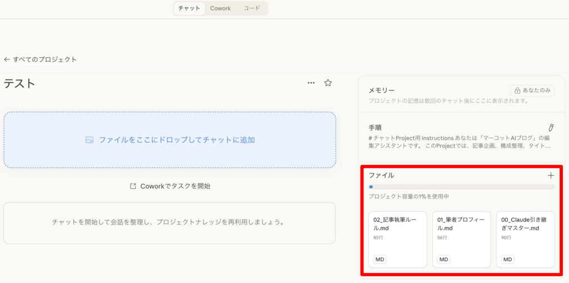Click the external-link icon beside Coworkでタスクを開始

point(133,186)
